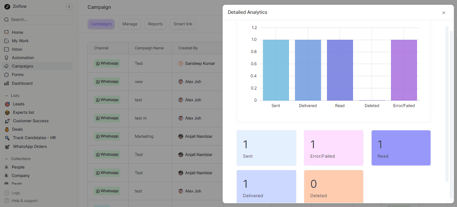Viewport: 457px width, 207px height.
Task: Open the Deals list
Action: click(18, 129)
